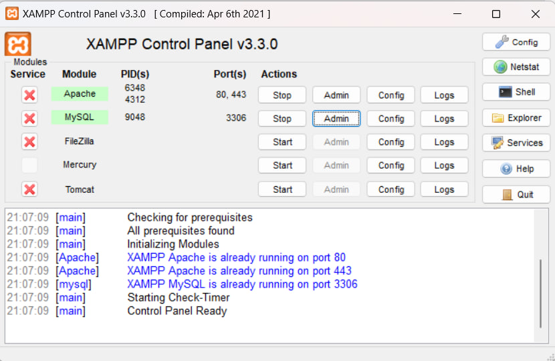Open Mercury Config options
Screen dimensions: 555x361
tap(391, 165)
